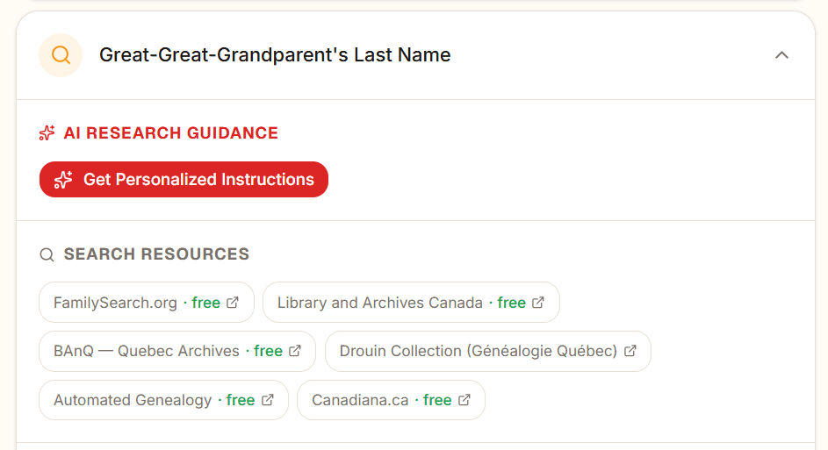
Task: Click the sparkle icon beside AI Research Guidance
Action: 47,133
